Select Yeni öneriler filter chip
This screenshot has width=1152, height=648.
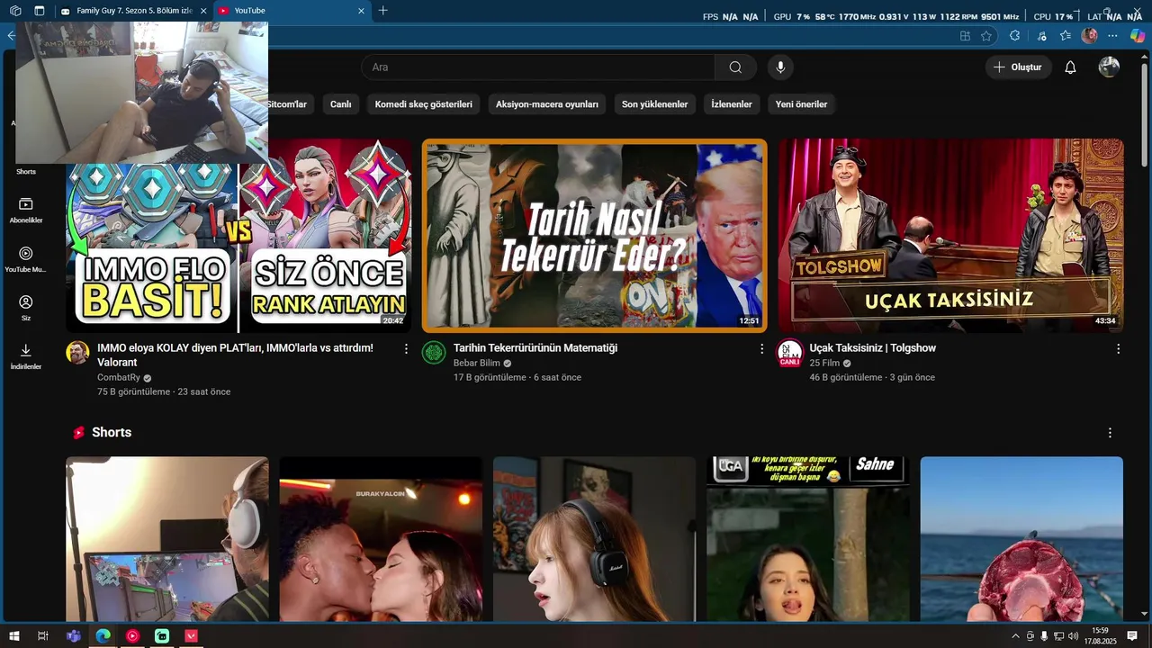pos(802,104)
